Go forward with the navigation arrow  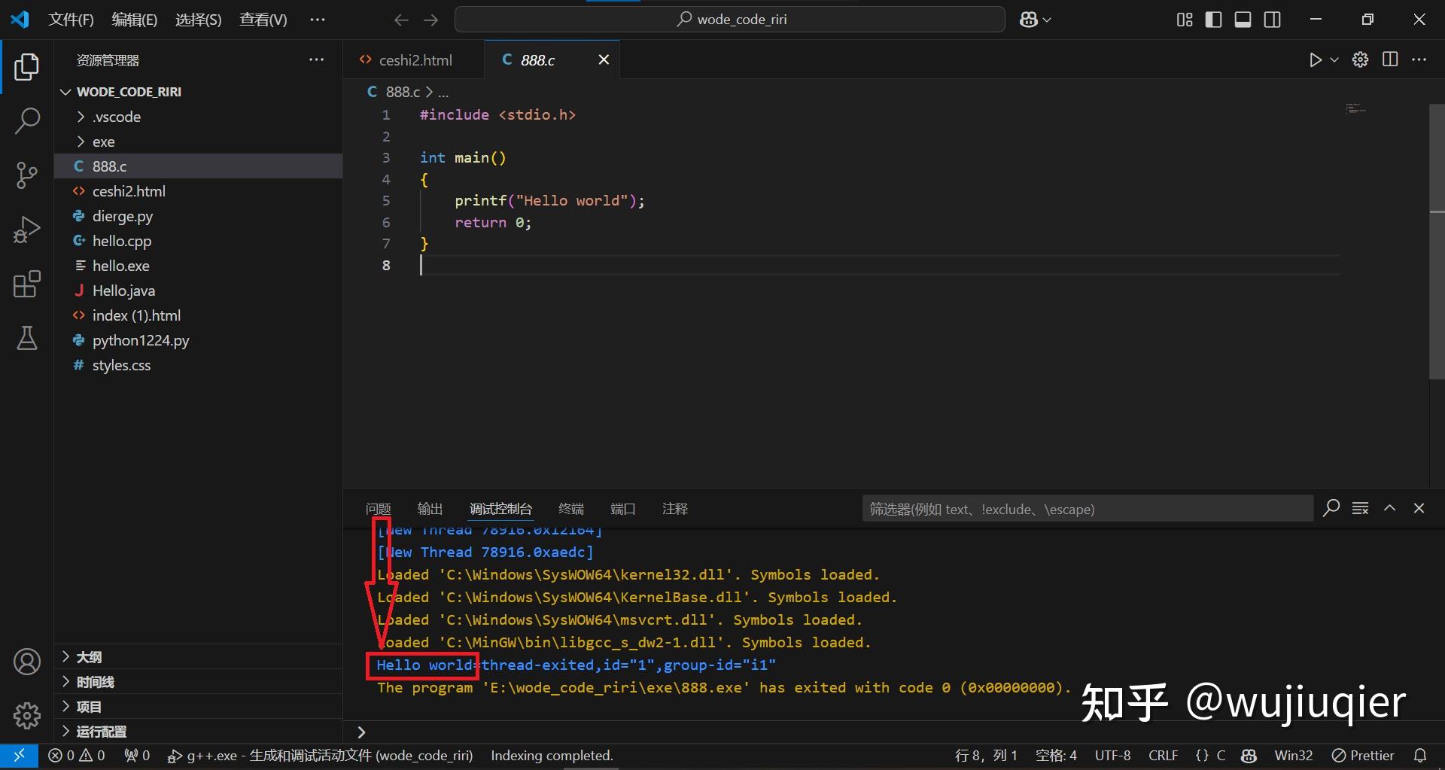pyautogui.click(x=431, y=20)
